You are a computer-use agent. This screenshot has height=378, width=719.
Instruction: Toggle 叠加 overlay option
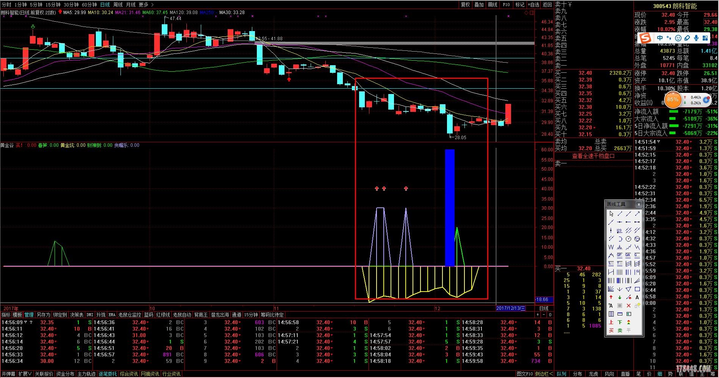tap(479, 5)
